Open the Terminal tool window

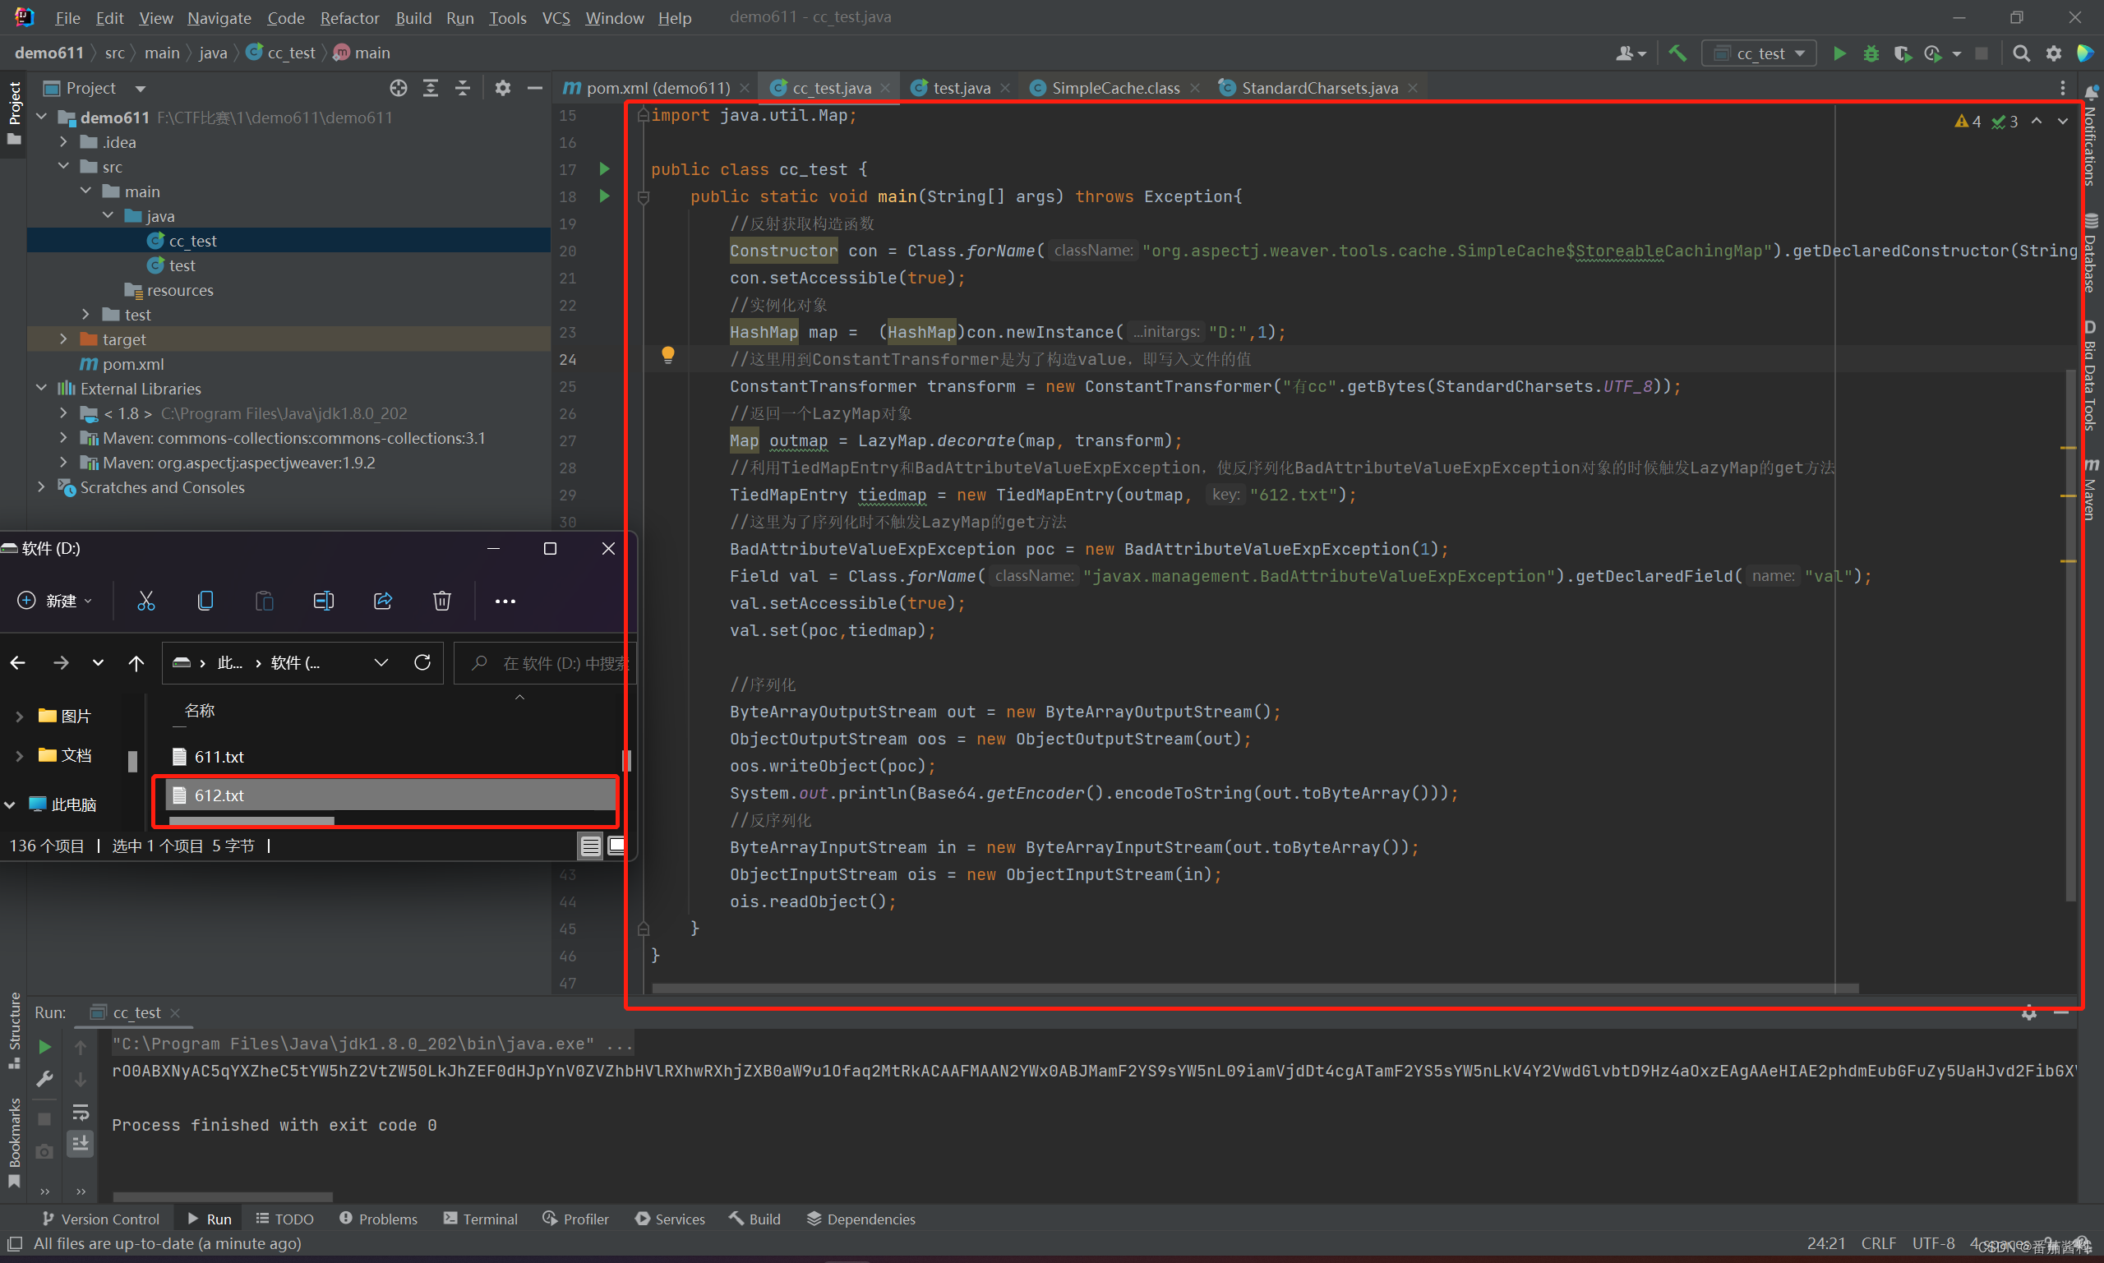(x=481, y=1219)
